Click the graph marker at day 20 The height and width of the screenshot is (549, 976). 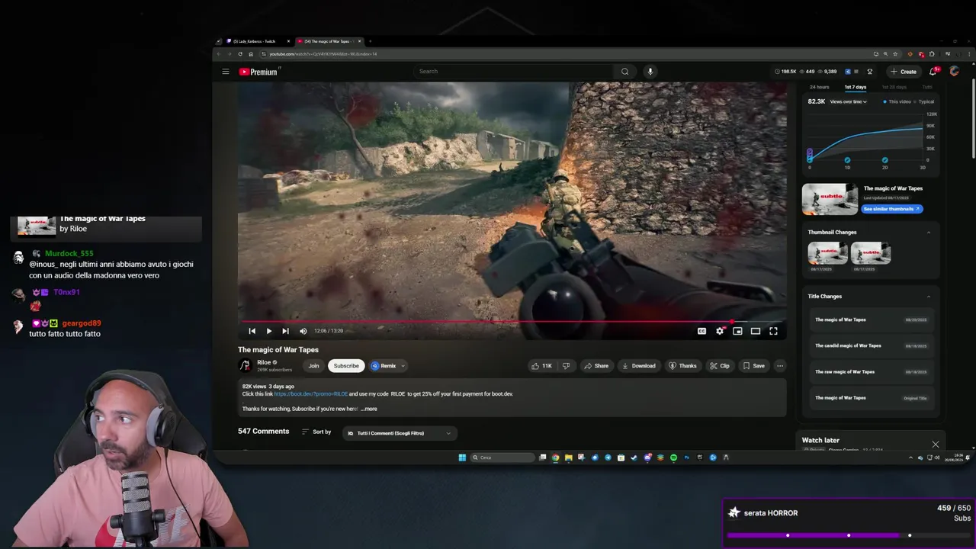[884, 160]
